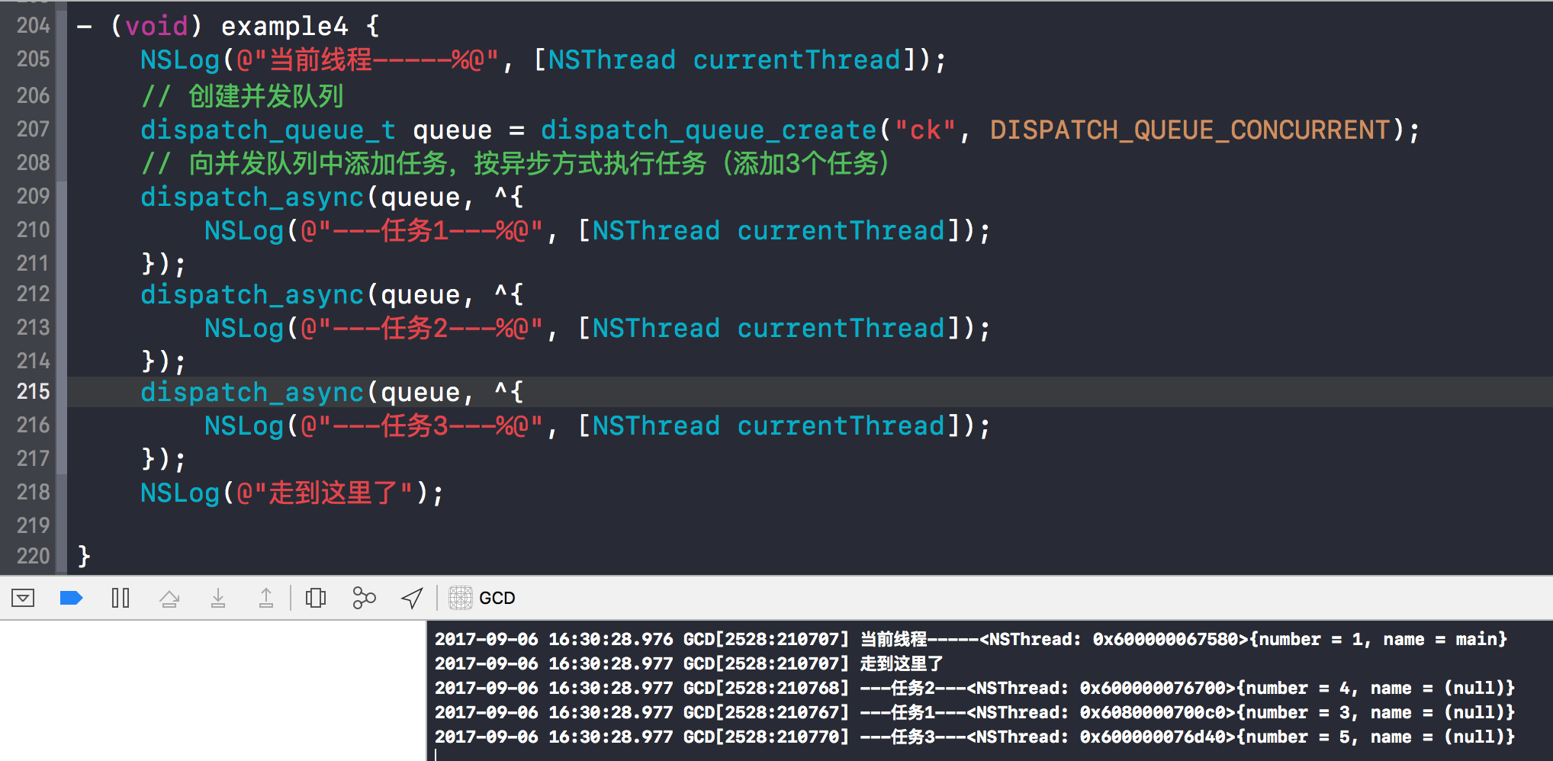
Task: Click the Step Out debug icon
Action: tap(266, 598)
